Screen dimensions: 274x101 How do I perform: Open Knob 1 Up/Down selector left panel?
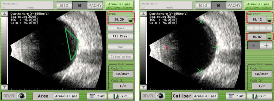[123, 74]
